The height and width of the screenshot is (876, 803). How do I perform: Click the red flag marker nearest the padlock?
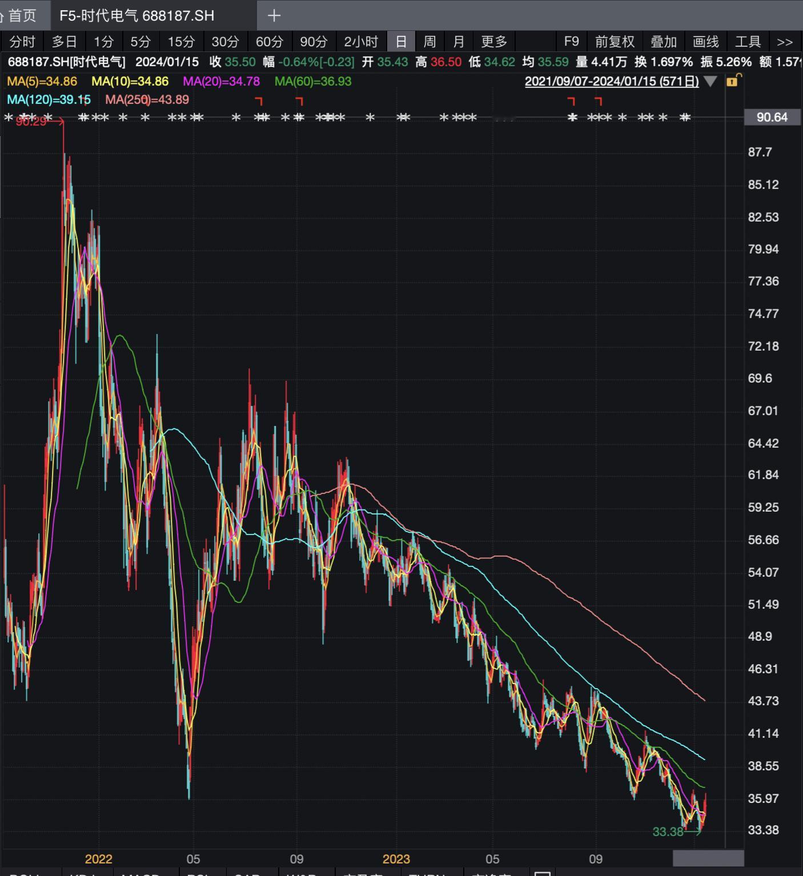598,101
